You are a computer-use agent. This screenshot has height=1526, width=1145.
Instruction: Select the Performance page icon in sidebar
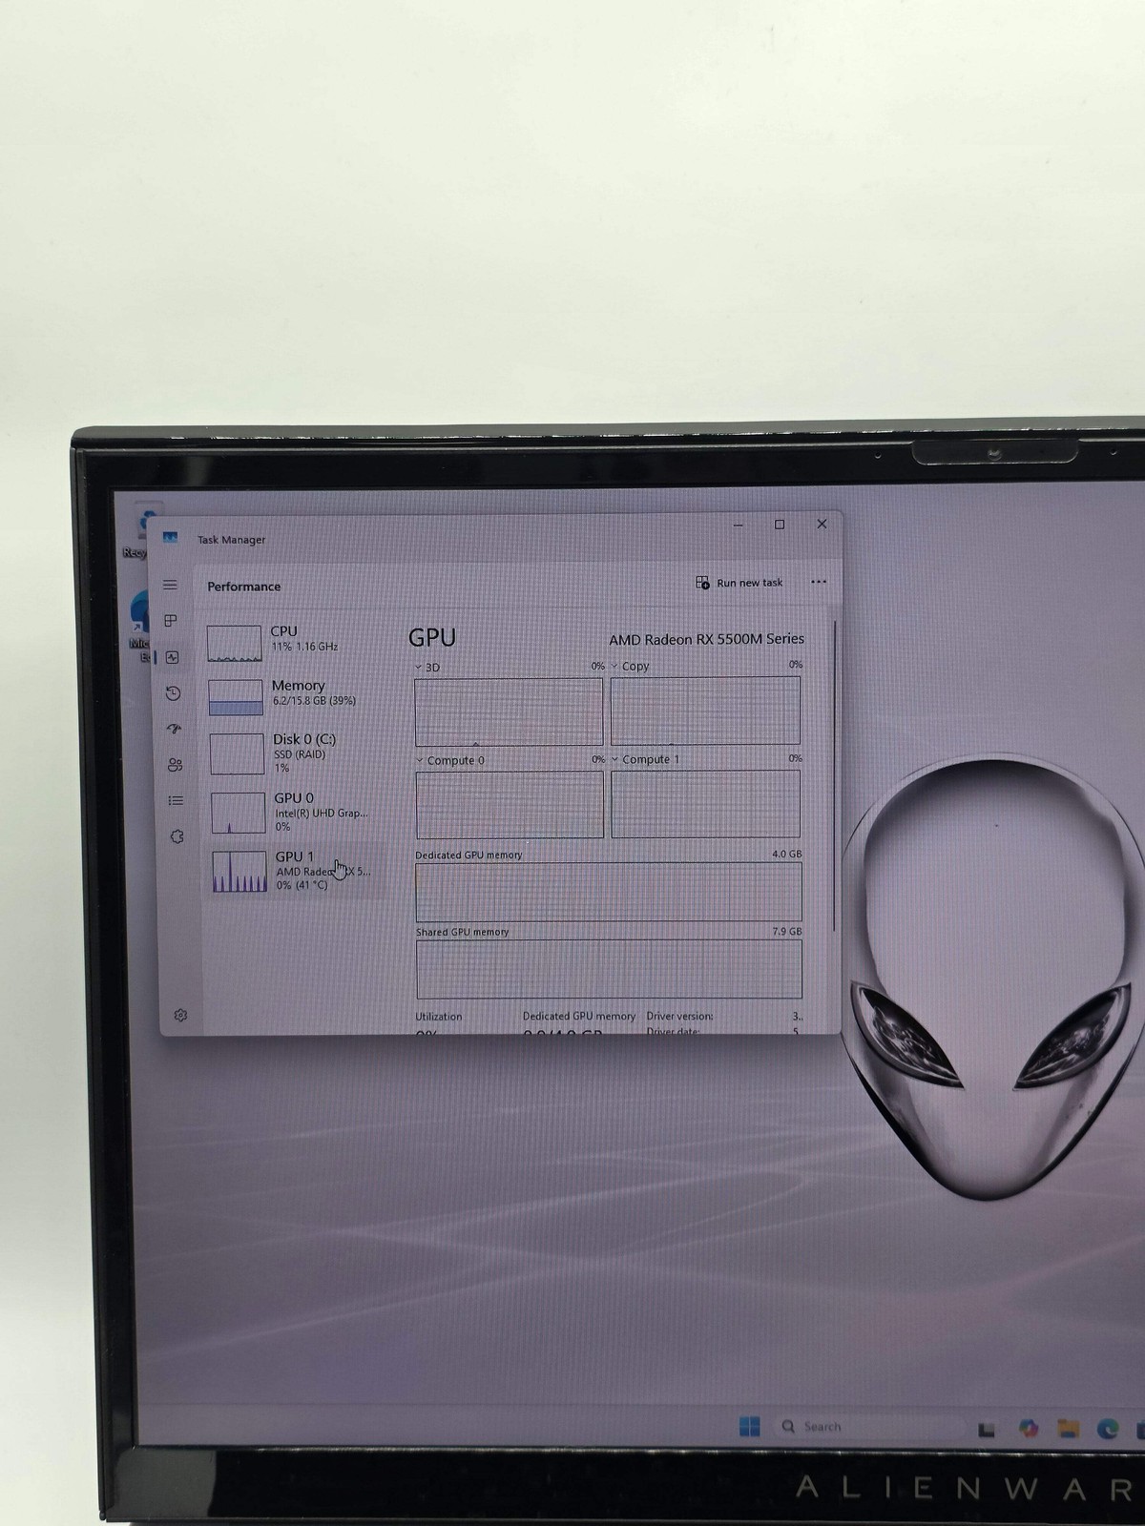(x=172, y=657)
